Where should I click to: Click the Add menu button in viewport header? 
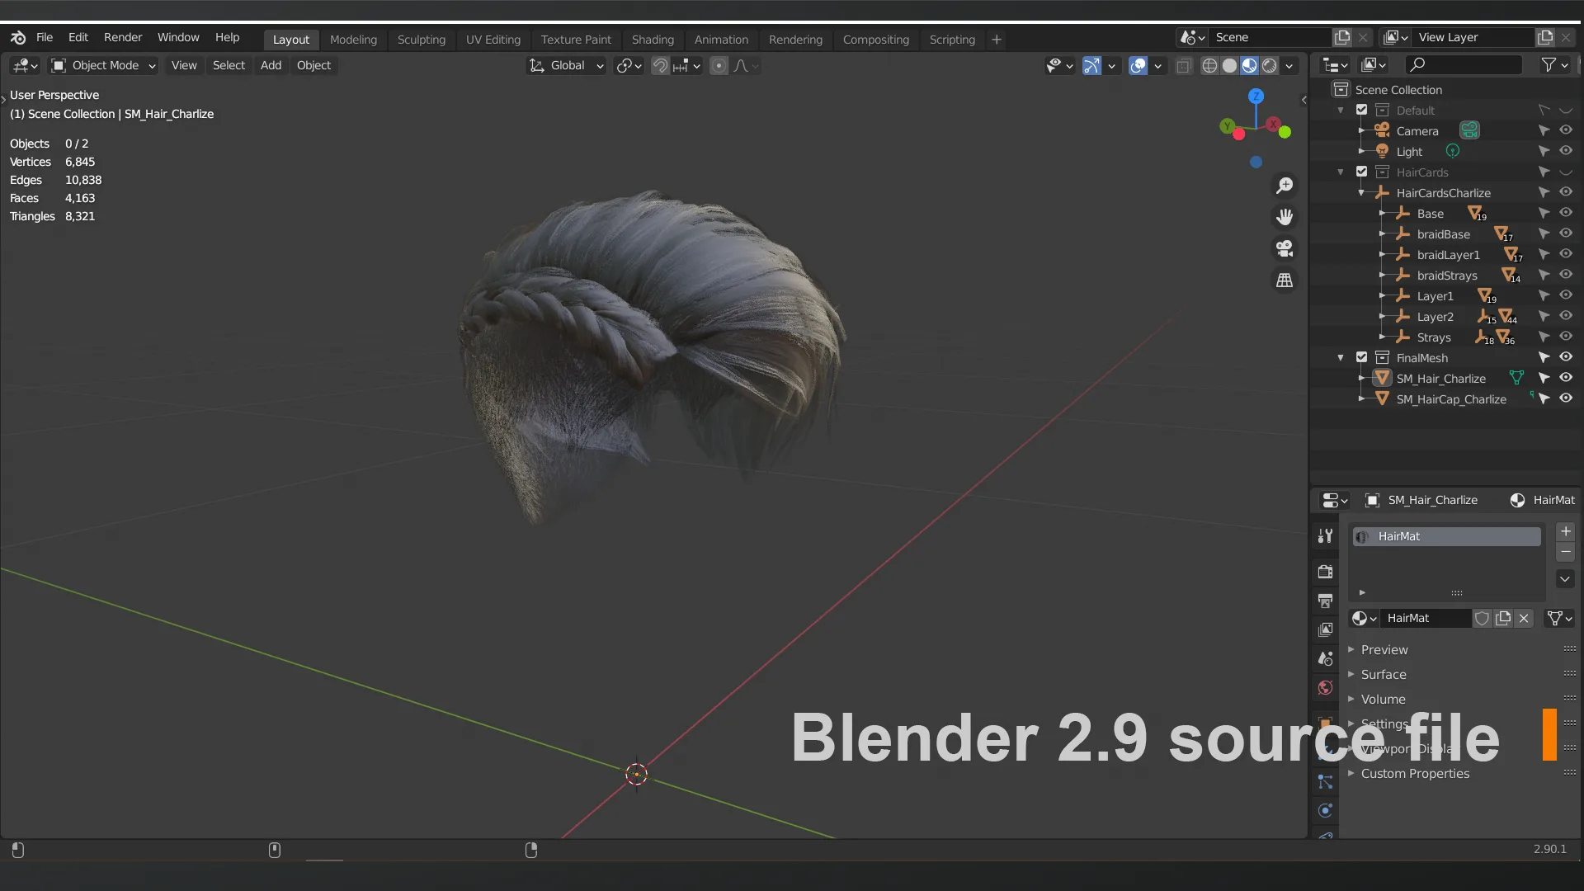[271, 65]
